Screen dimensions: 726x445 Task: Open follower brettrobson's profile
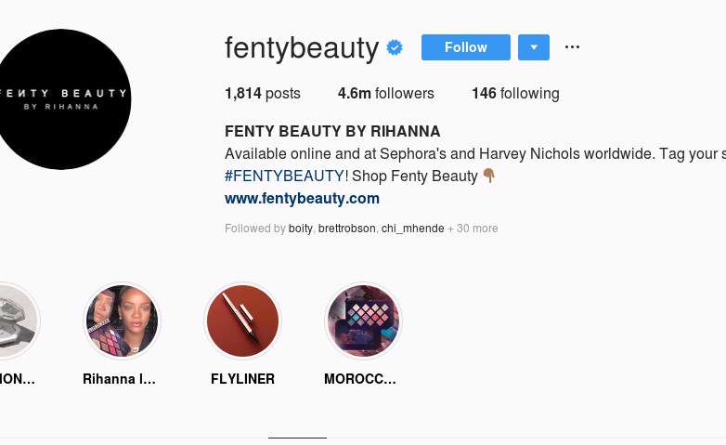coord(346,229)
